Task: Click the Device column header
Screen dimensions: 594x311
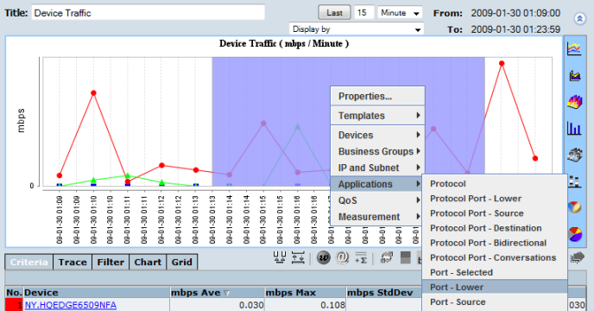Action: coord(96,293)
